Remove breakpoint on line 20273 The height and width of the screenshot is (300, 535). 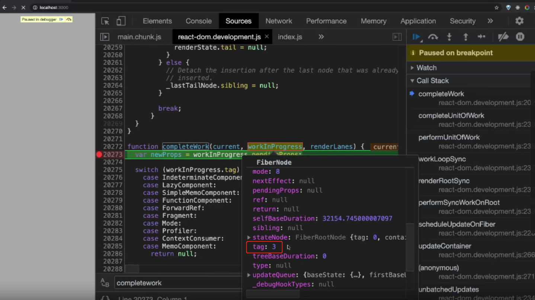tap(99, 154)
